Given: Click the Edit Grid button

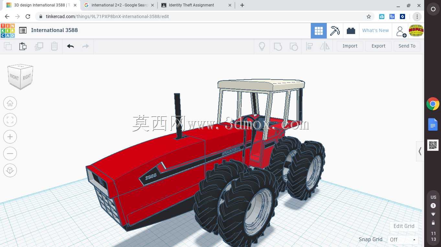Looking at the screenshot, I should click(x=404, y=226).
